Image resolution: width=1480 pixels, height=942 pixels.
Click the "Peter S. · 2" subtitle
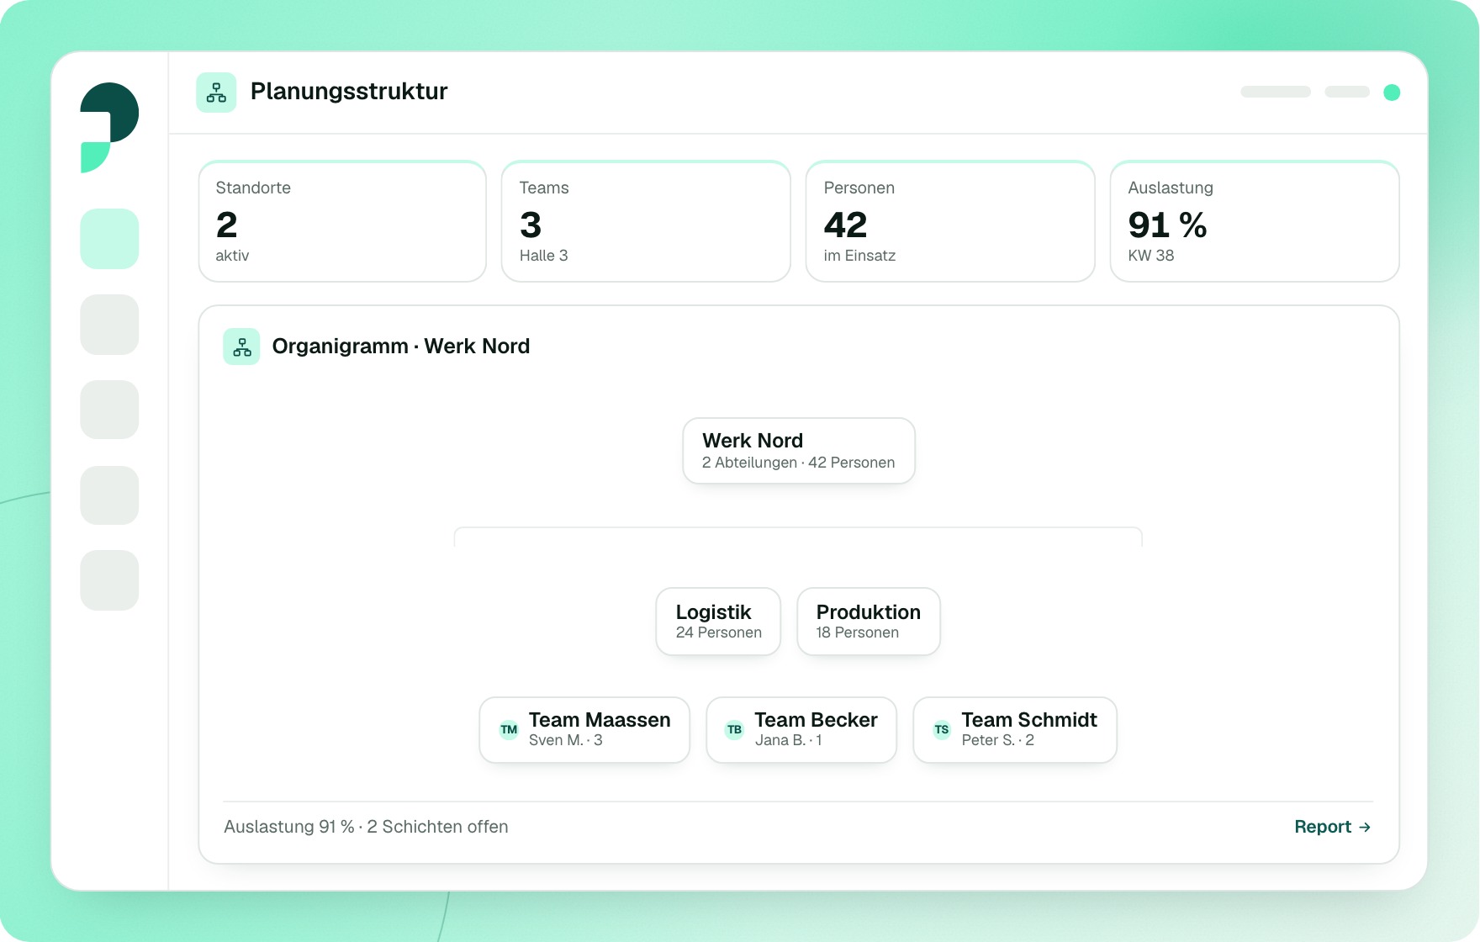point(998,740)
